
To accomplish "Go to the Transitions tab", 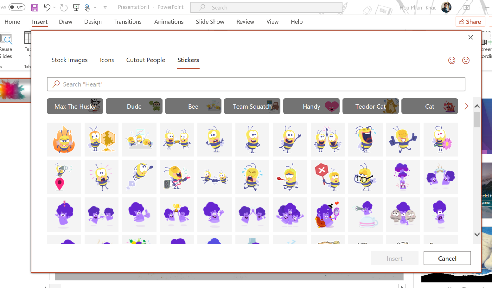I will point(128,22).
